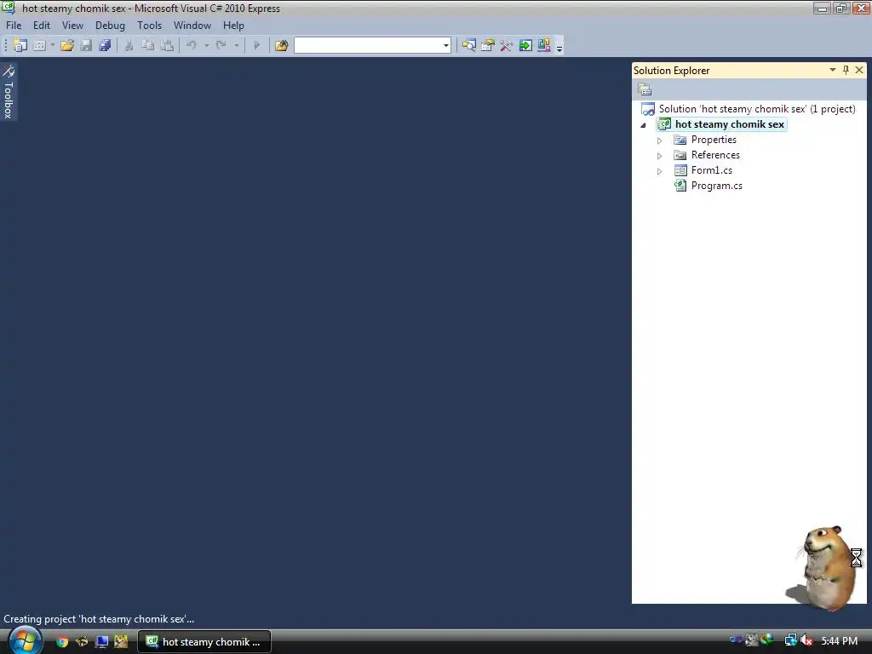Select the Properties folder in tree
872x654 pixels.
tap(714, 141)
